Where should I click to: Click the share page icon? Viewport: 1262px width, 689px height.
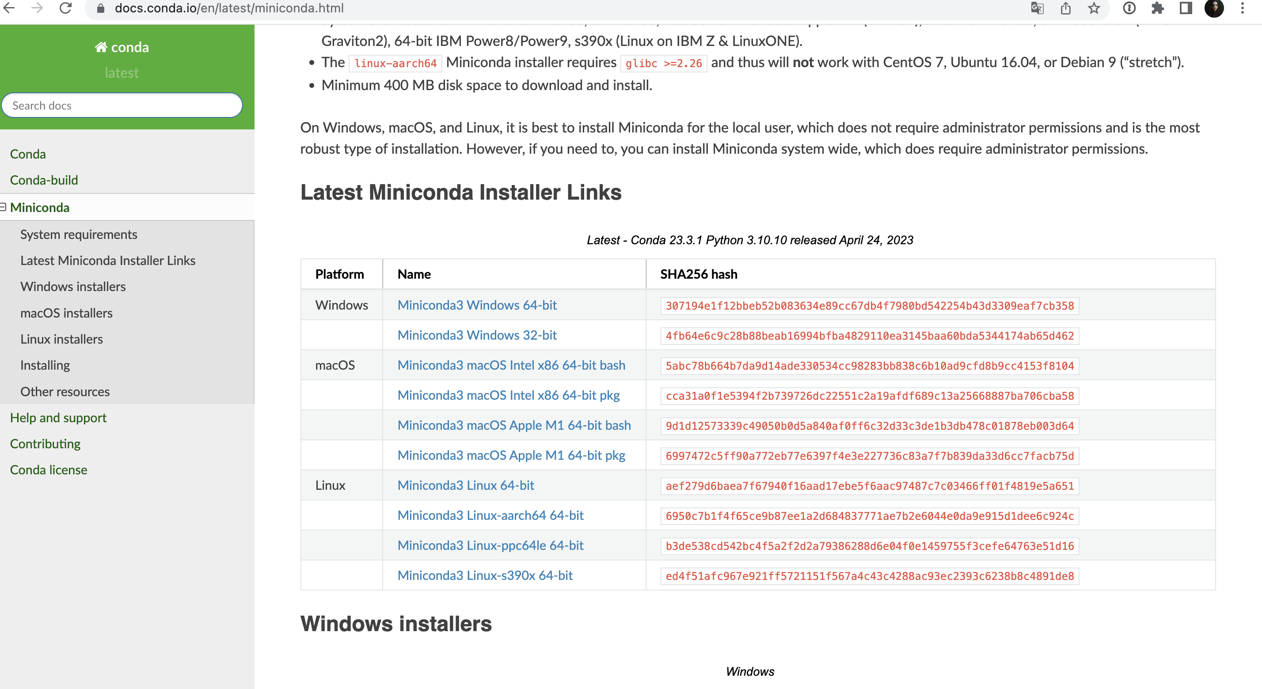click(1065, 8)
